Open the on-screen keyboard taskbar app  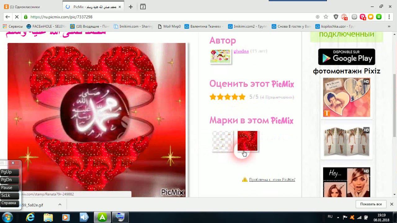click(120, 217)
